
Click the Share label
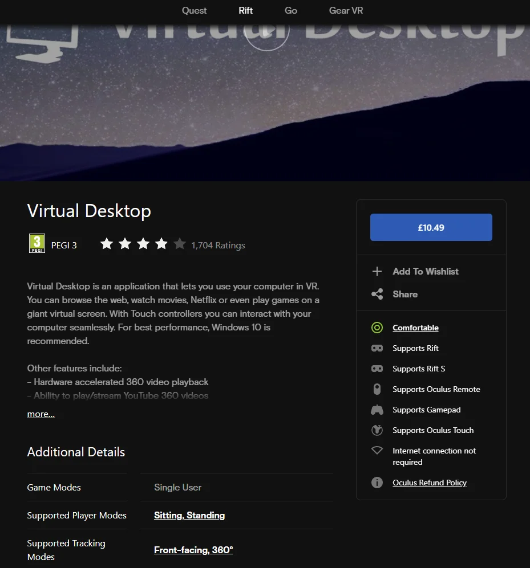tap(405, 294)
